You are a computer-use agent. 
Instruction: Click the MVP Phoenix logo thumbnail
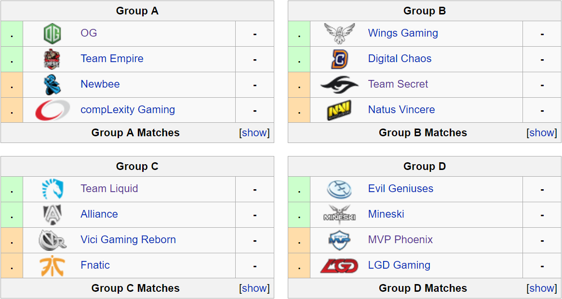pyautogui.click(x=339, y=240)
